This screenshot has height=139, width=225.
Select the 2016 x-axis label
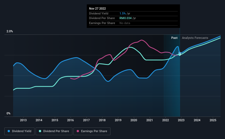click(x=70, y=120)
